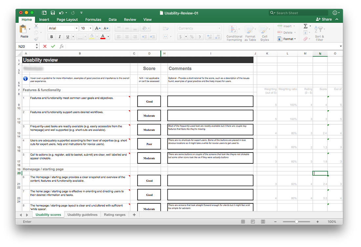This screenshot has height=247, width=361.
Task: Open the fx insert function dialog
Action: point(61,47)
